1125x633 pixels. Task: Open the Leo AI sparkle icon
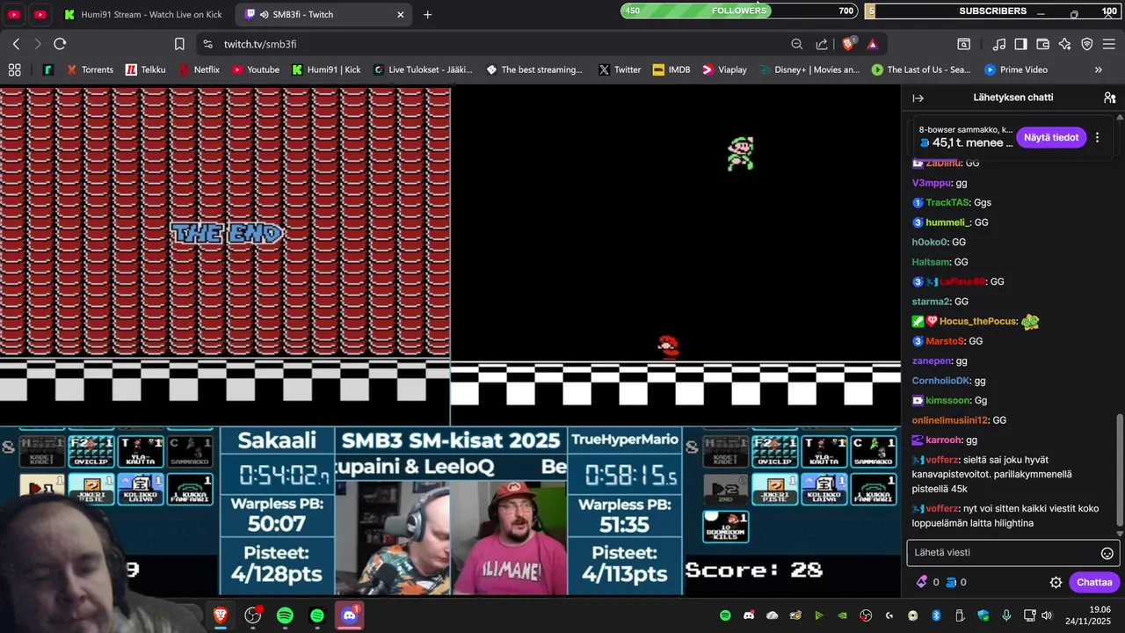click(x=1065, y=44)
